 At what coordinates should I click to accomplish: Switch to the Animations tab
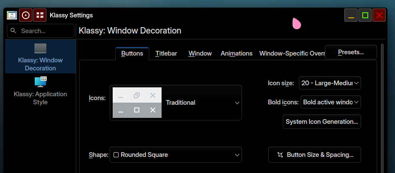[x=236, y=53]
